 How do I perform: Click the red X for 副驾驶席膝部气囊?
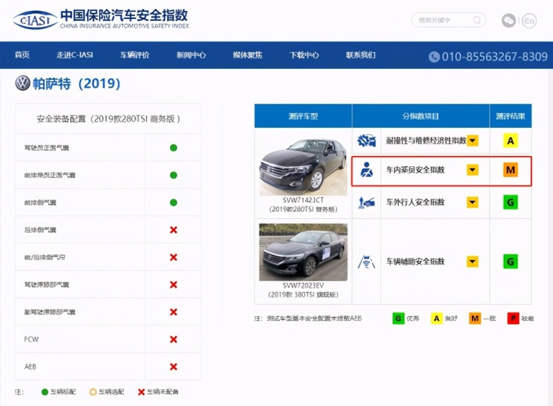coord(173,312)
